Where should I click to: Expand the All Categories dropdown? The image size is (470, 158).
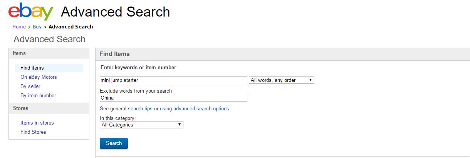[141, 125]
